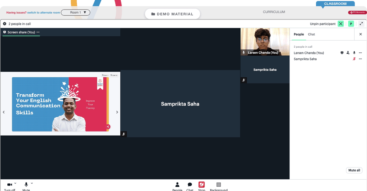Click switch to alternate room link

point(44,12)
